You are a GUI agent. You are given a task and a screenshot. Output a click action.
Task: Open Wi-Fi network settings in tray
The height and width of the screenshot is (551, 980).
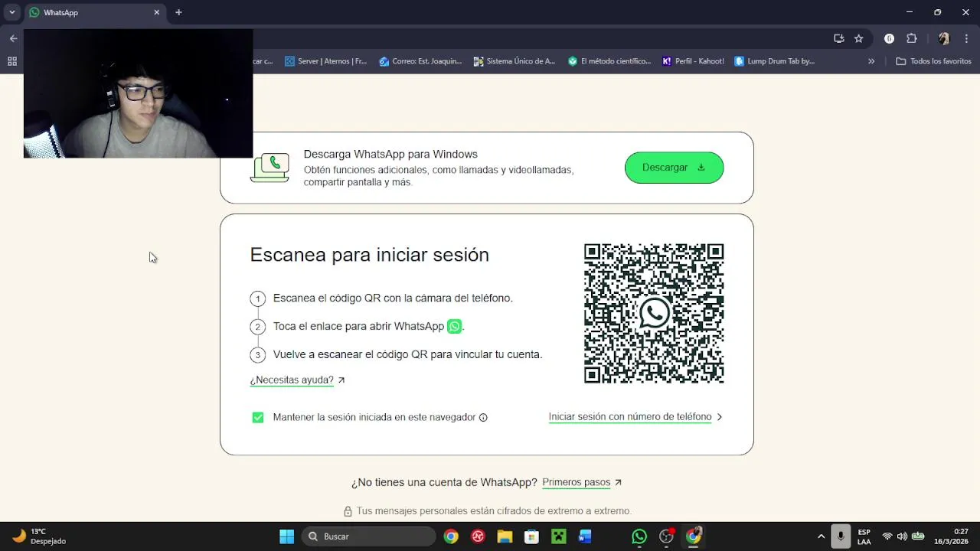[x=887, y=536]
